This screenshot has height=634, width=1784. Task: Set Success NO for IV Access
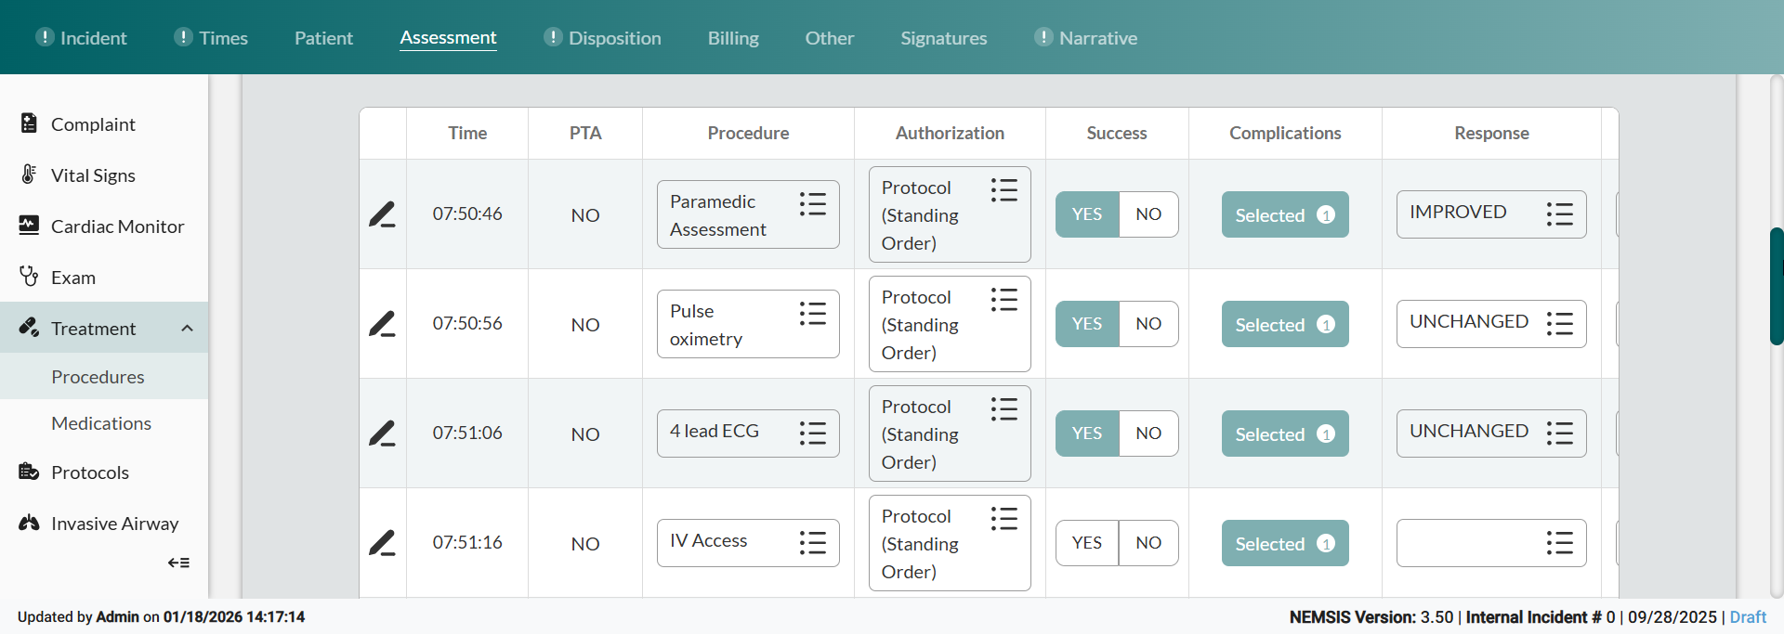pos(1148,543)
